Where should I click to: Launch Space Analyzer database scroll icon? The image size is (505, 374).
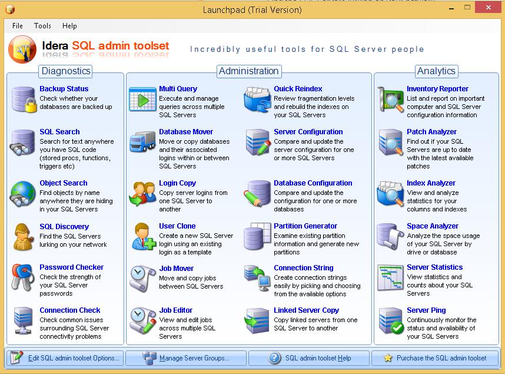click(x=390, y=237)
